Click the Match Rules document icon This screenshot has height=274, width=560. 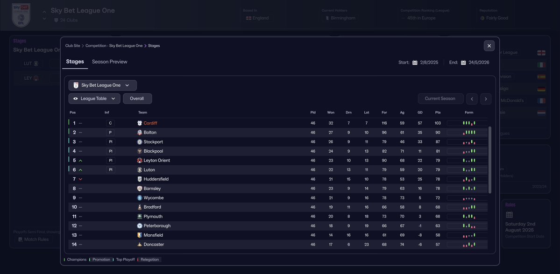coord(21,239)
